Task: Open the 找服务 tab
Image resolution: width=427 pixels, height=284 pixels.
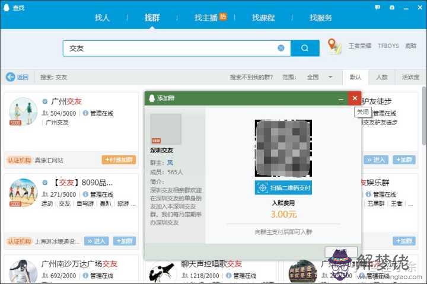Action: tap(320, 18)
